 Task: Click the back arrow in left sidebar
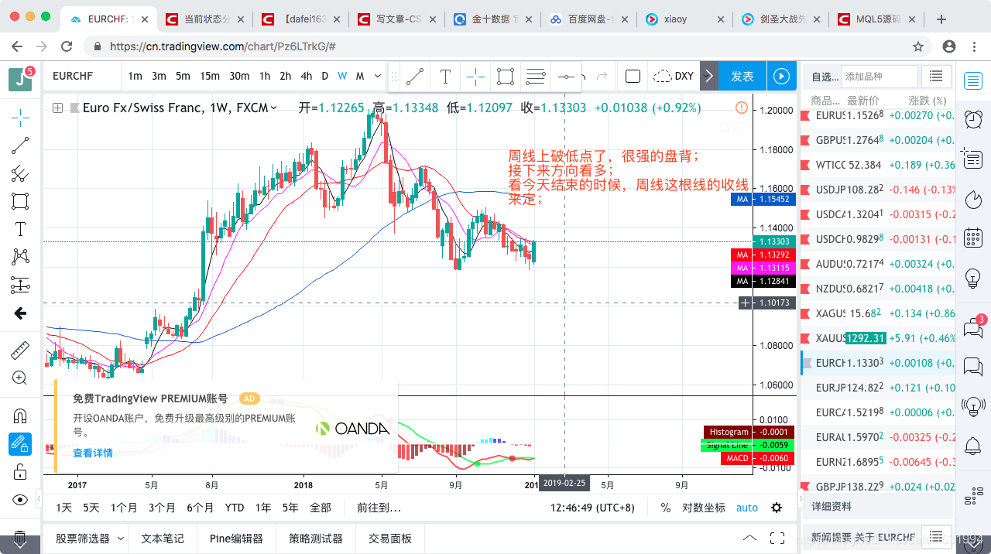[20, 313]
